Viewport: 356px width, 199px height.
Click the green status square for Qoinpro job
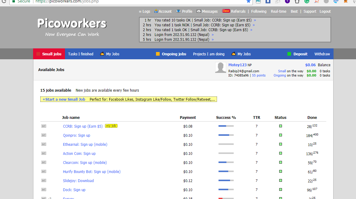280,135
